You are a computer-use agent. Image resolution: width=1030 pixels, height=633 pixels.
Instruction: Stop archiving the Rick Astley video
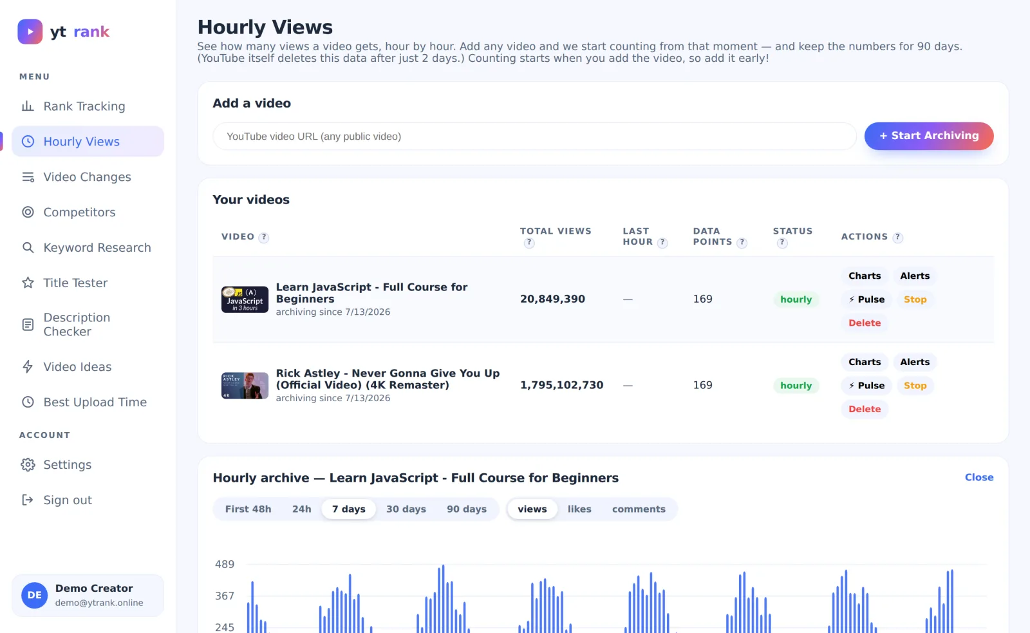(915, 386)
